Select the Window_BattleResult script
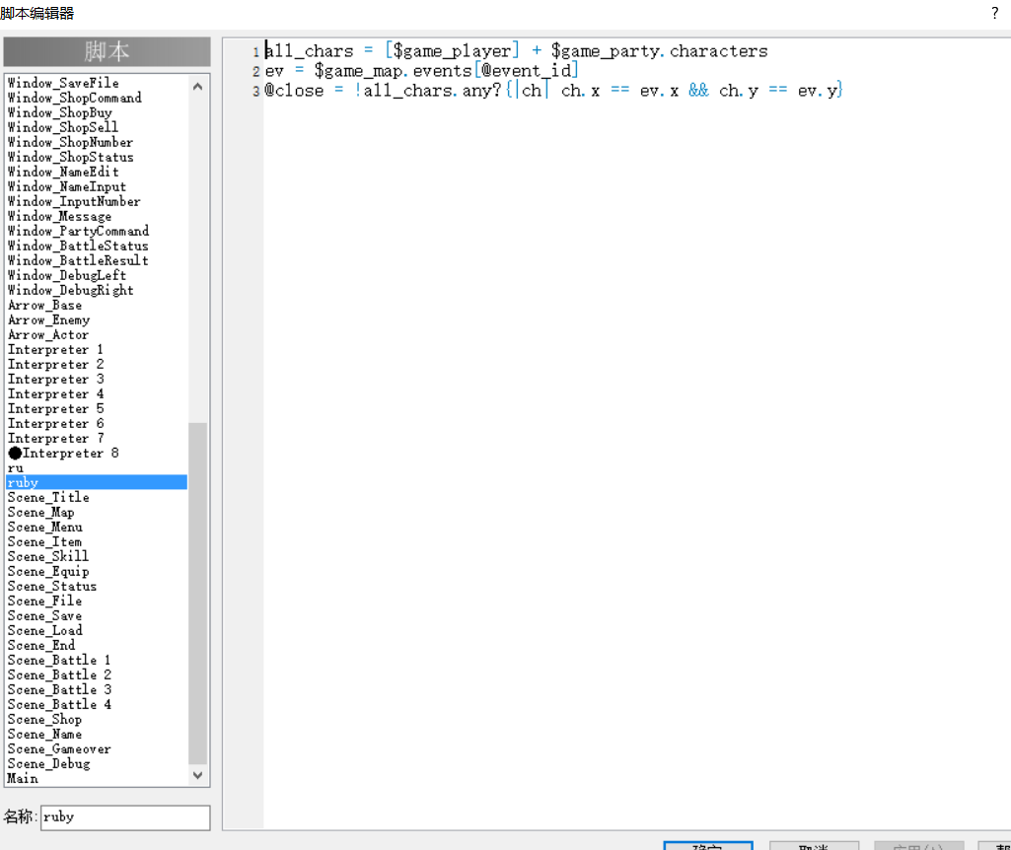 point(78,261)
